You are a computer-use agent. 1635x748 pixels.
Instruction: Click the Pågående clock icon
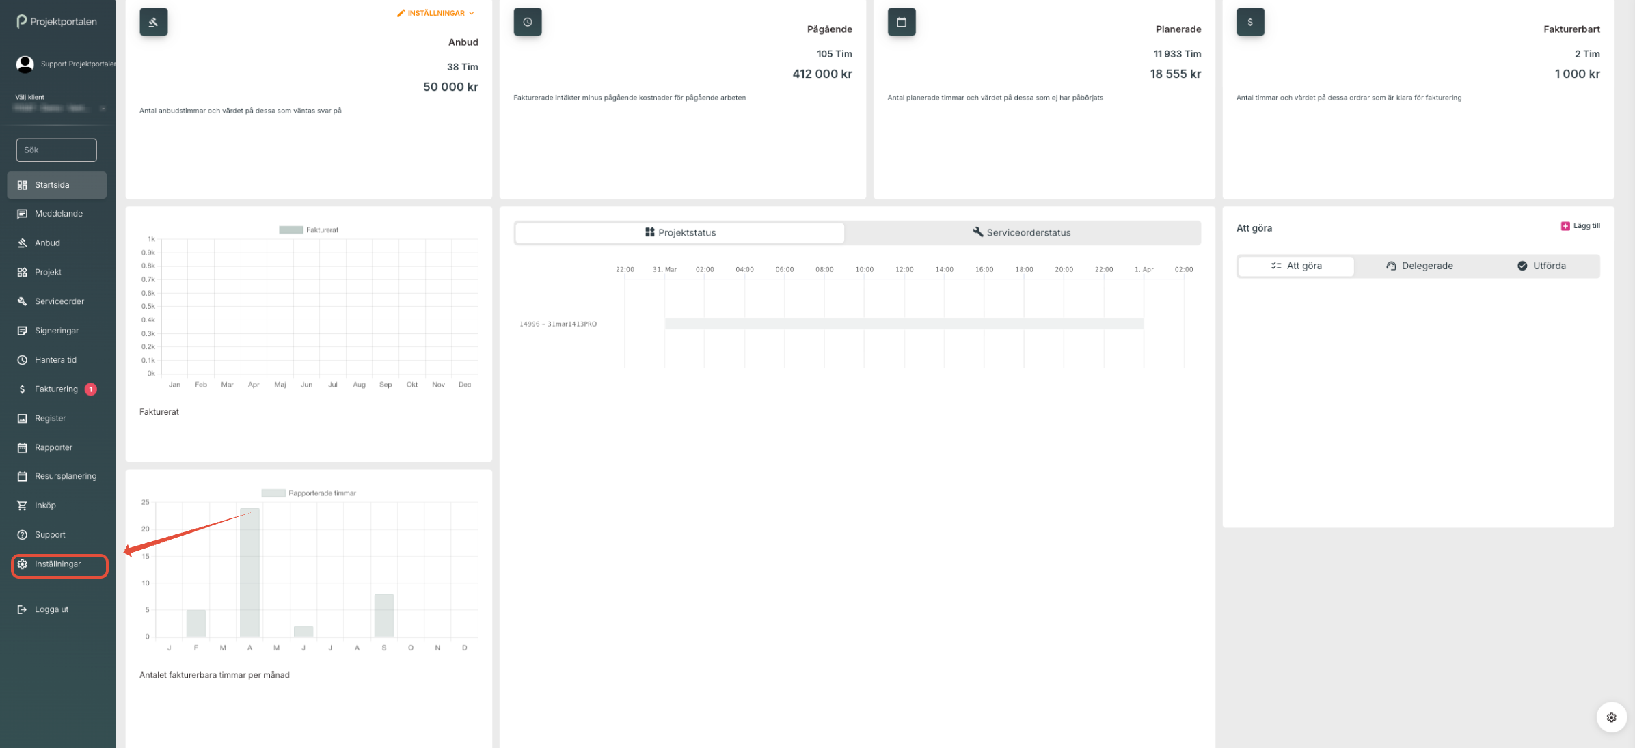point(527,22)
